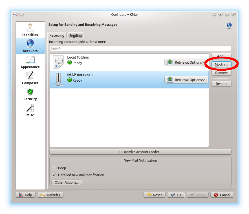Open the Other Actions menu button
Screen dimensions: 249x214
coord(67,182)
